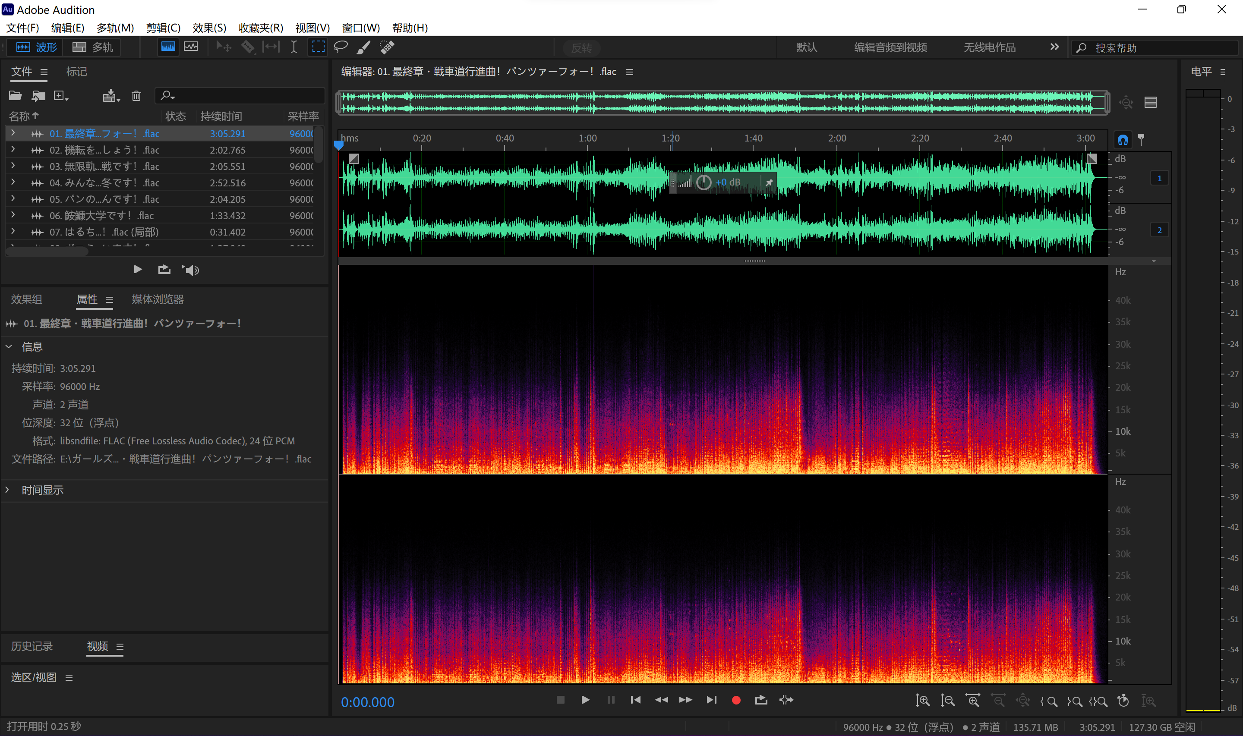Pause playback in transport bar

pyautogui.click(x=611, y=700)
